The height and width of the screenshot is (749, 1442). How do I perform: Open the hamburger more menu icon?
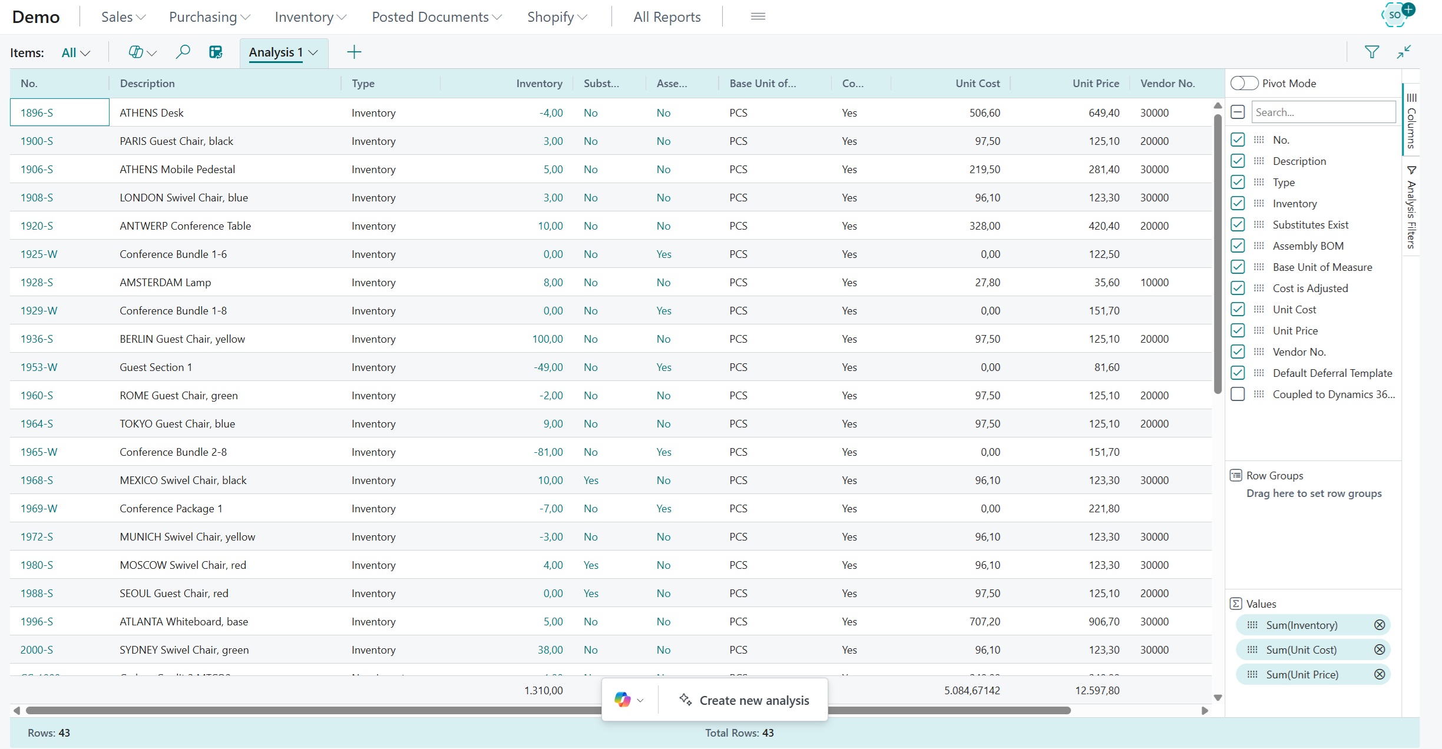(x=758, y=16)
